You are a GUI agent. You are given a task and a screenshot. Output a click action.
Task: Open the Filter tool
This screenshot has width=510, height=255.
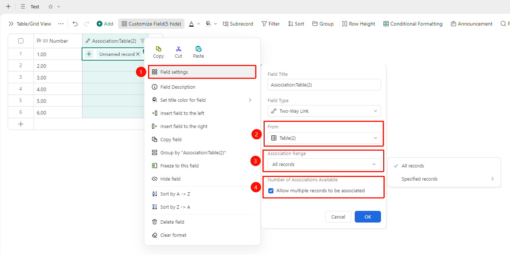click(270, 24)
